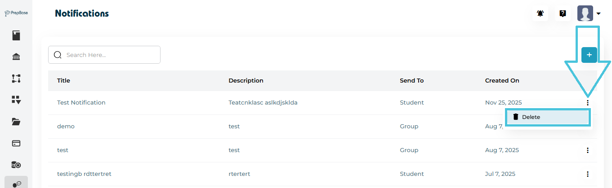612x188 pixels.
Task: Click the PrepBase logo
Action: click(x=16, y=13)
